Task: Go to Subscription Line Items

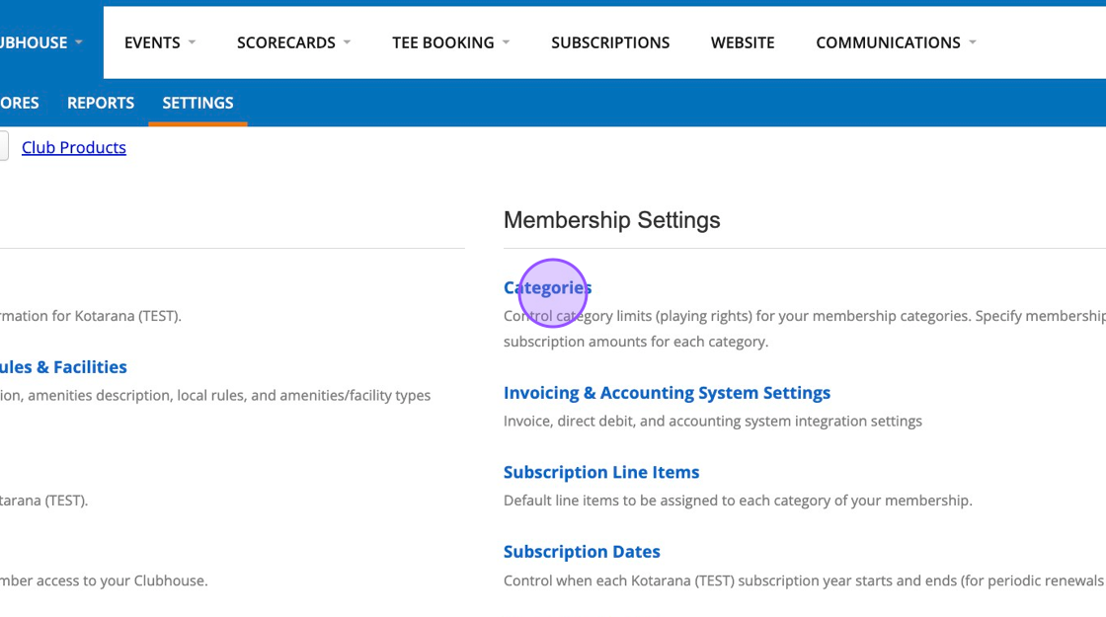Action: pyautogui.click(x=601, y=472)
